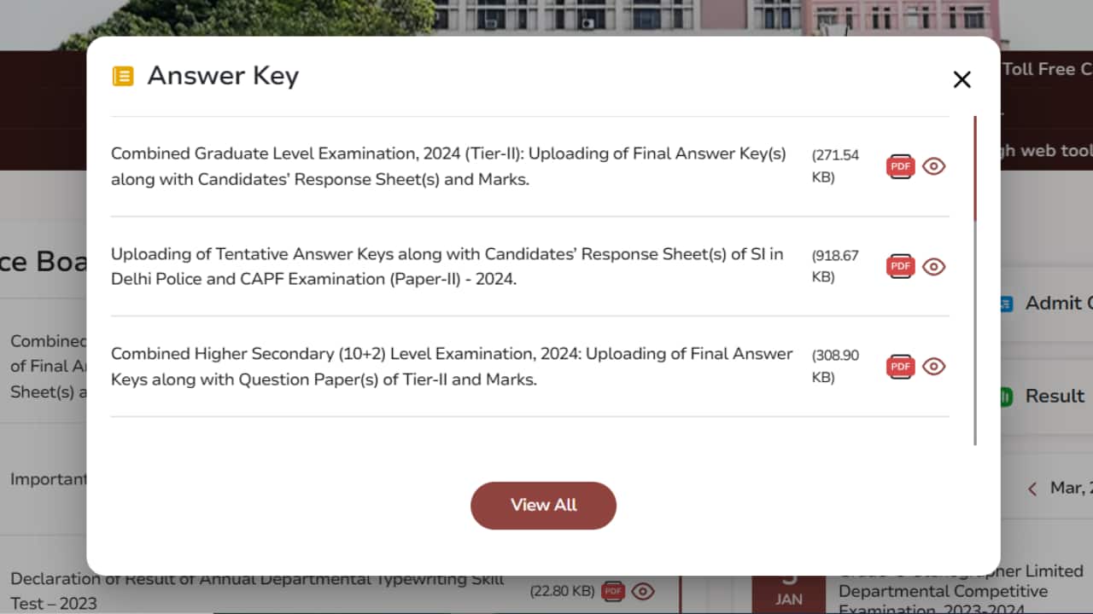Image resolution: width=1093 pixels, height=614 pixels.
Task: Click View All in the Answer Key dialog
Action: [543, 505]
